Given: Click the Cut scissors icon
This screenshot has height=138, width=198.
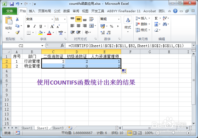Looking at the screenshot, I should point(17,19).
